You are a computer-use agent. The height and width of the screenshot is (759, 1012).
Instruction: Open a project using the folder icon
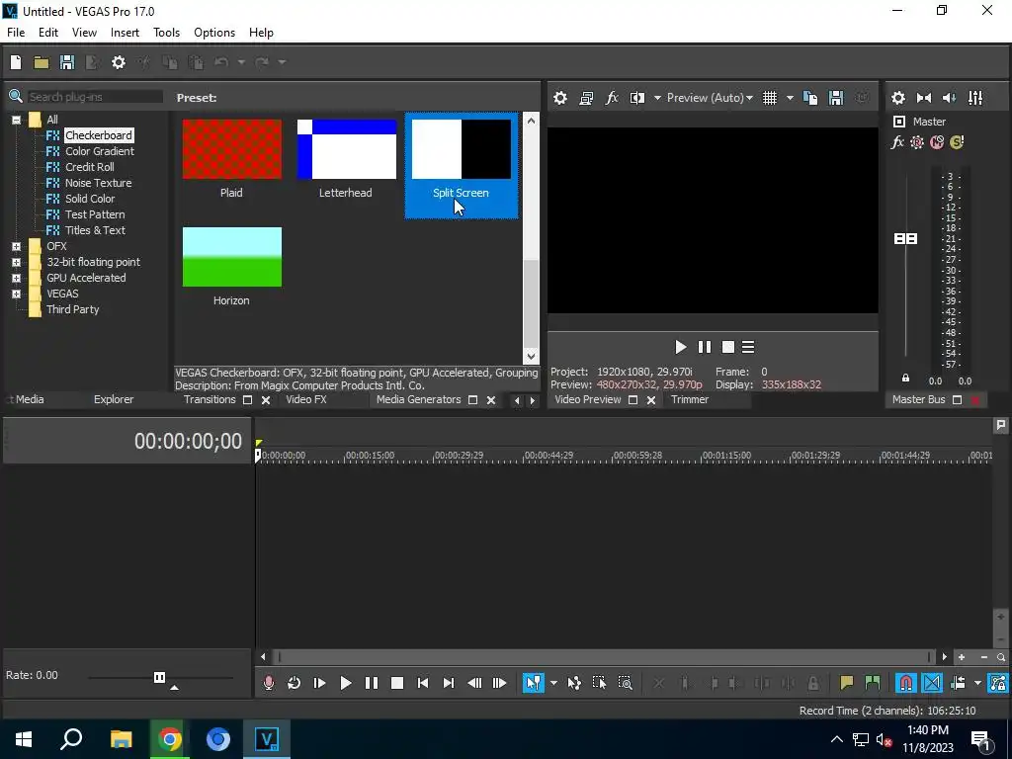(42, 62)
